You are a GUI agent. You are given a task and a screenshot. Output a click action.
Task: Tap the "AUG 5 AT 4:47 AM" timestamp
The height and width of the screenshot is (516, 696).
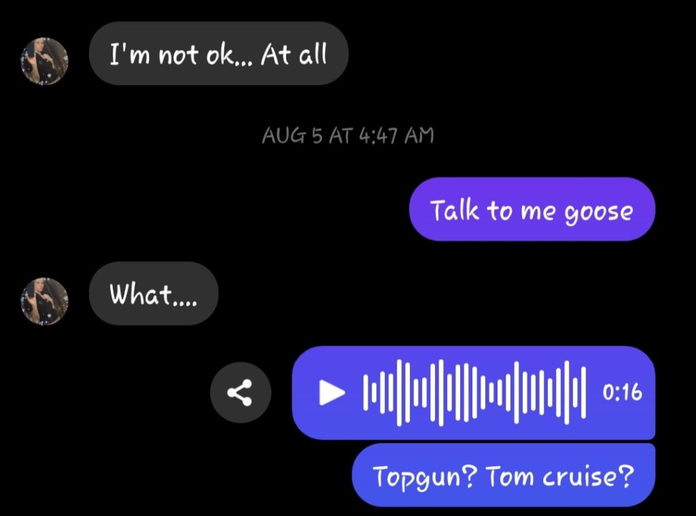(348, 136)
